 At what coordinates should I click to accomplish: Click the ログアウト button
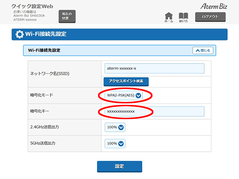coord(210,17)
